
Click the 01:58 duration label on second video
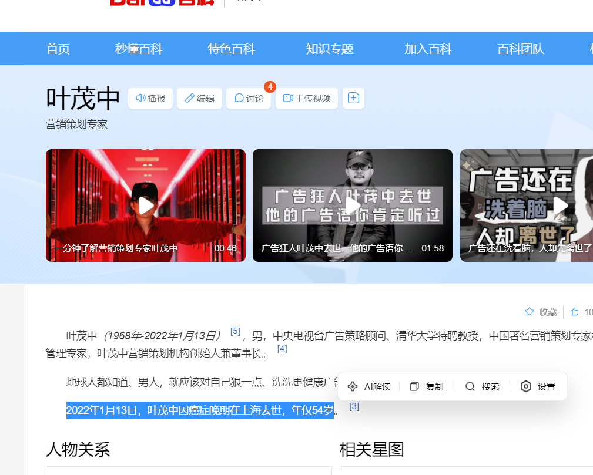coord(433,248)
